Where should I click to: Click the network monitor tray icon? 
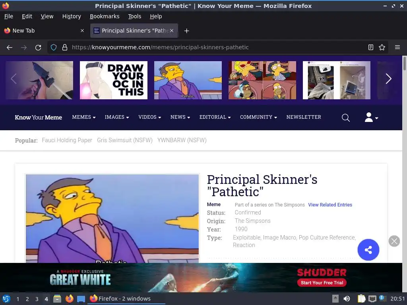(372, 299)
